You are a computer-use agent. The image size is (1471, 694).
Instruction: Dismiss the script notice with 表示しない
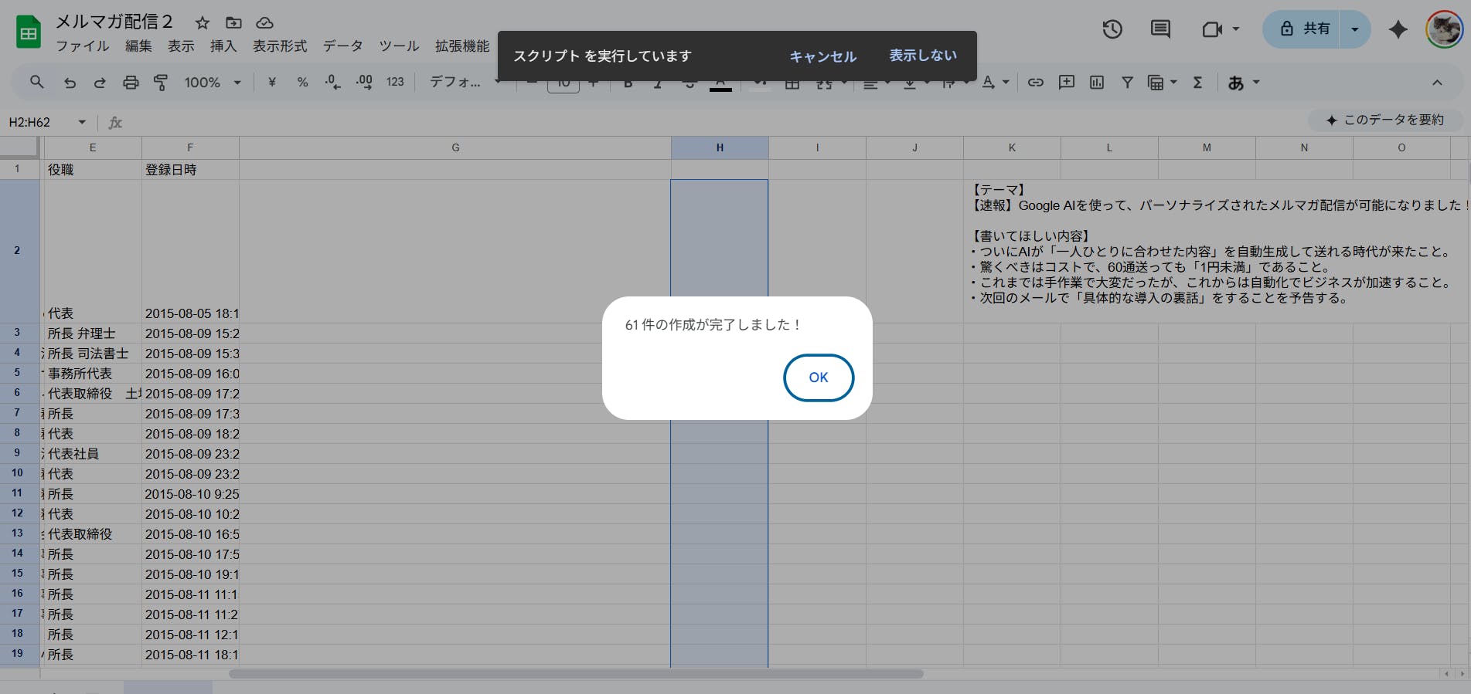pyautogui.click(x=922, y=56)
